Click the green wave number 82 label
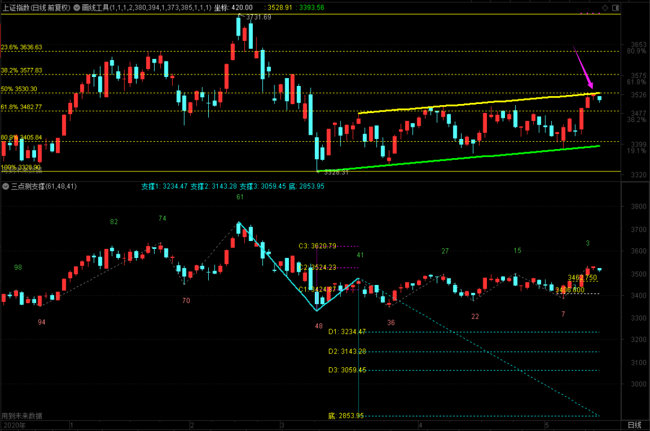Viewport: 650px width, 431px height. (114, 222)
